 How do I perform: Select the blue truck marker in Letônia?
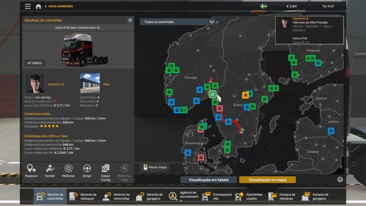[x=331, y=130]
